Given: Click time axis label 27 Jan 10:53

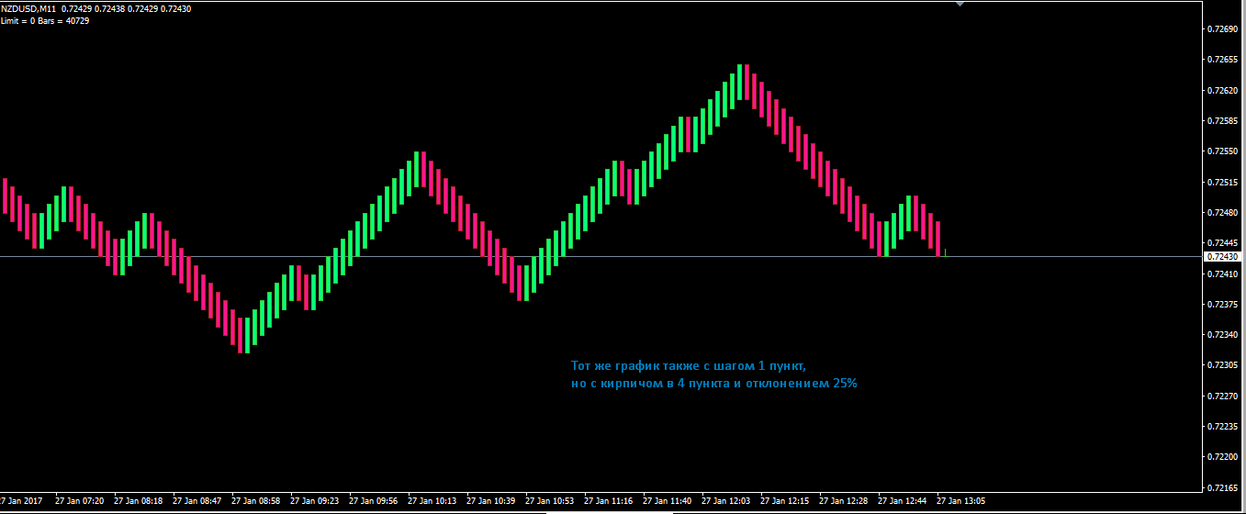Looking at the screenshot, I should [x=549, y=501].
